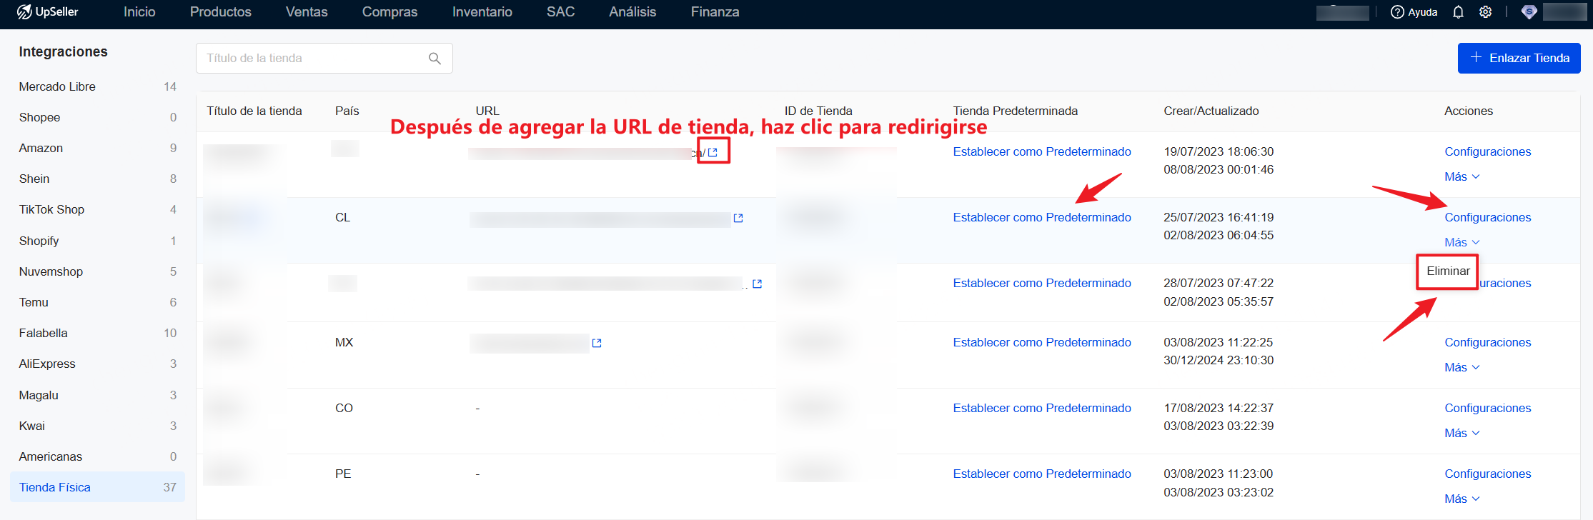Expand the Más dropdown for the CO store

pyautogui.click(x=1462, y=434)
